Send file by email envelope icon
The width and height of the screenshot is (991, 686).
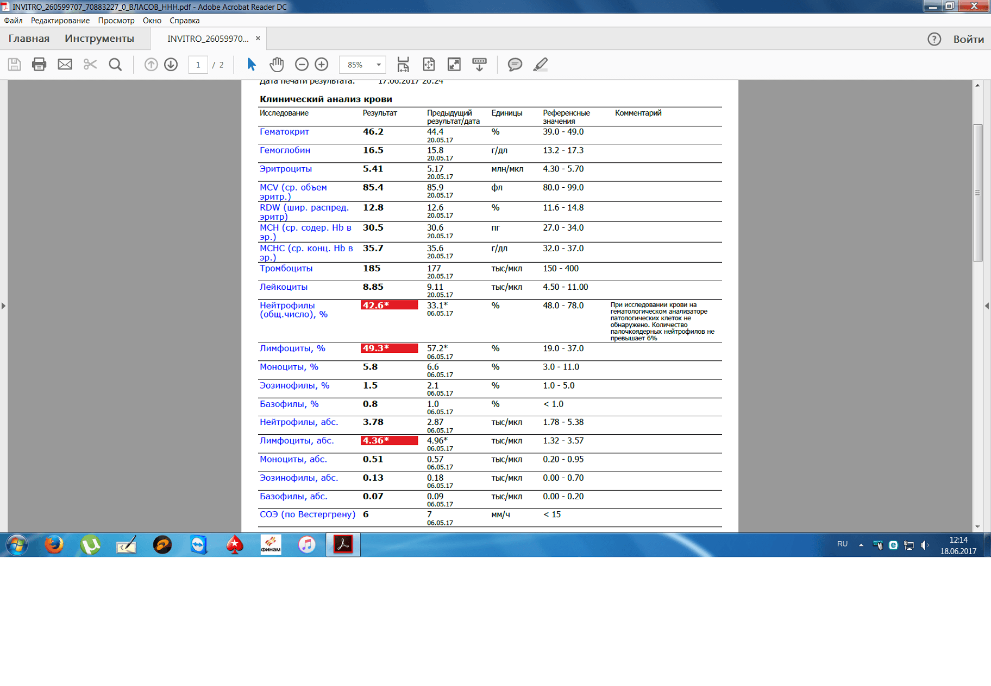pos(65,65)
